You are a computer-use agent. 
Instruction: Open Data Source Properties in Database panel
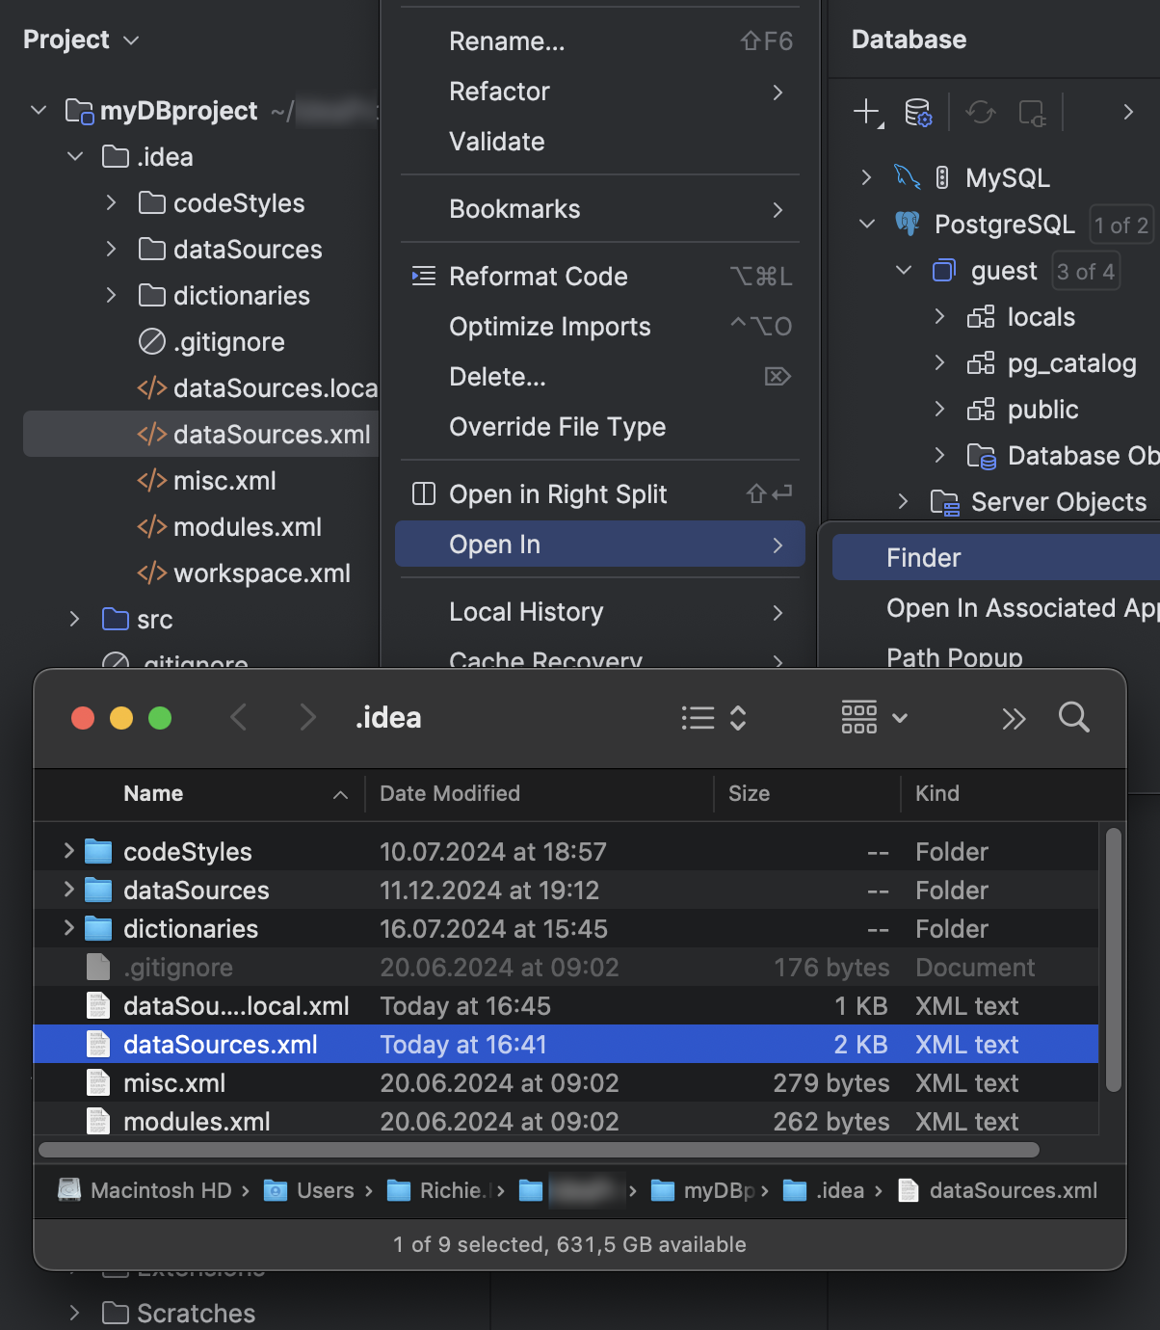(x=917, y=114)
